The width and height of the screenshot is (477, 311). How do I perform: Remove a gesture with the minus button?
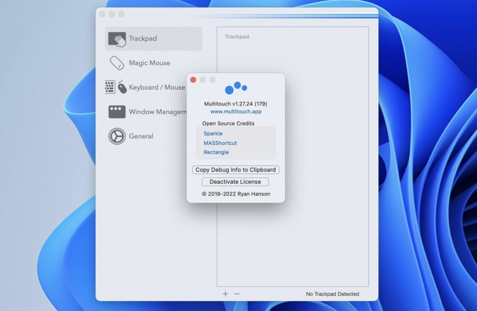pos(237,294)
